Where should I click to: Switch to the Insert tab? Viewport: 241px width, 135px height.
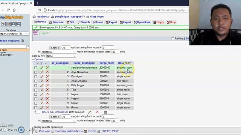tap(98, 22)
